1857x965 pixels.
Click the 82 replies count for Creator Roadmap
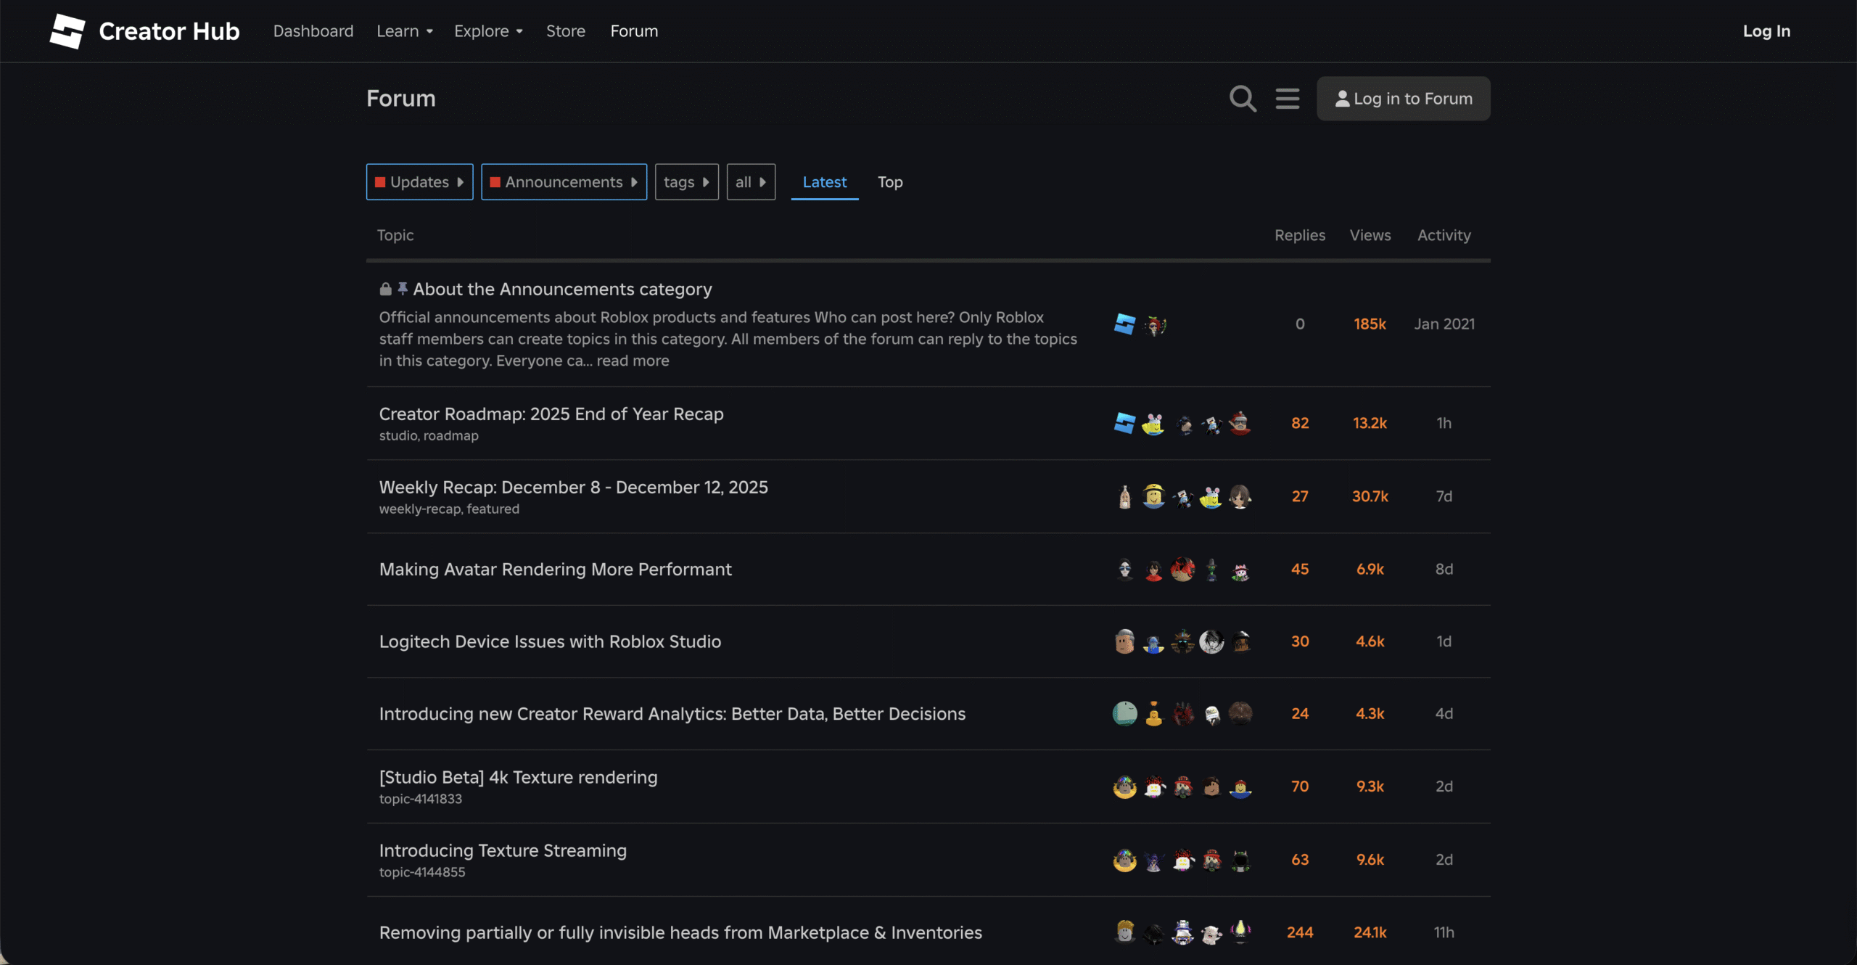1300,423
